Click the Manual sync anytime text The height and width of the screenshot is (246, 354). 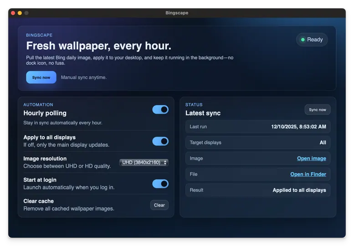84,77
